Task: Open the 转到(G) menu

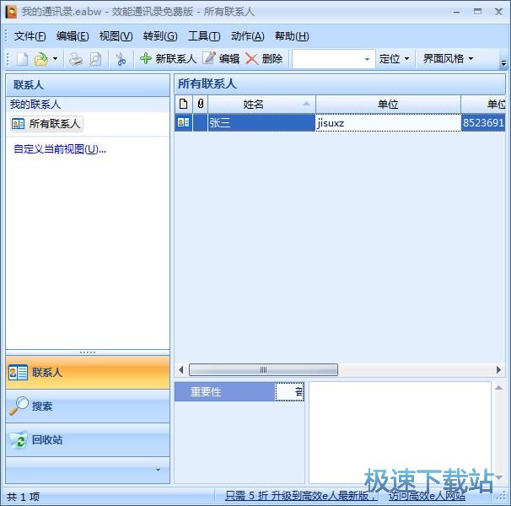Action: pyautogui.click(x=160, y=36)
